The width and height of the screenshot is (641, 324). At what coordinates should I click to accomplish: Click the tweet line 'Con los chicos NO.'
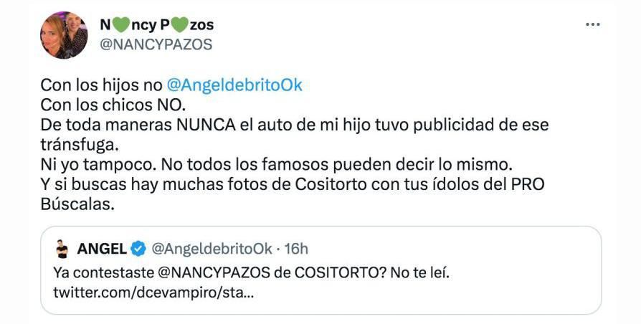coord(113,105)
